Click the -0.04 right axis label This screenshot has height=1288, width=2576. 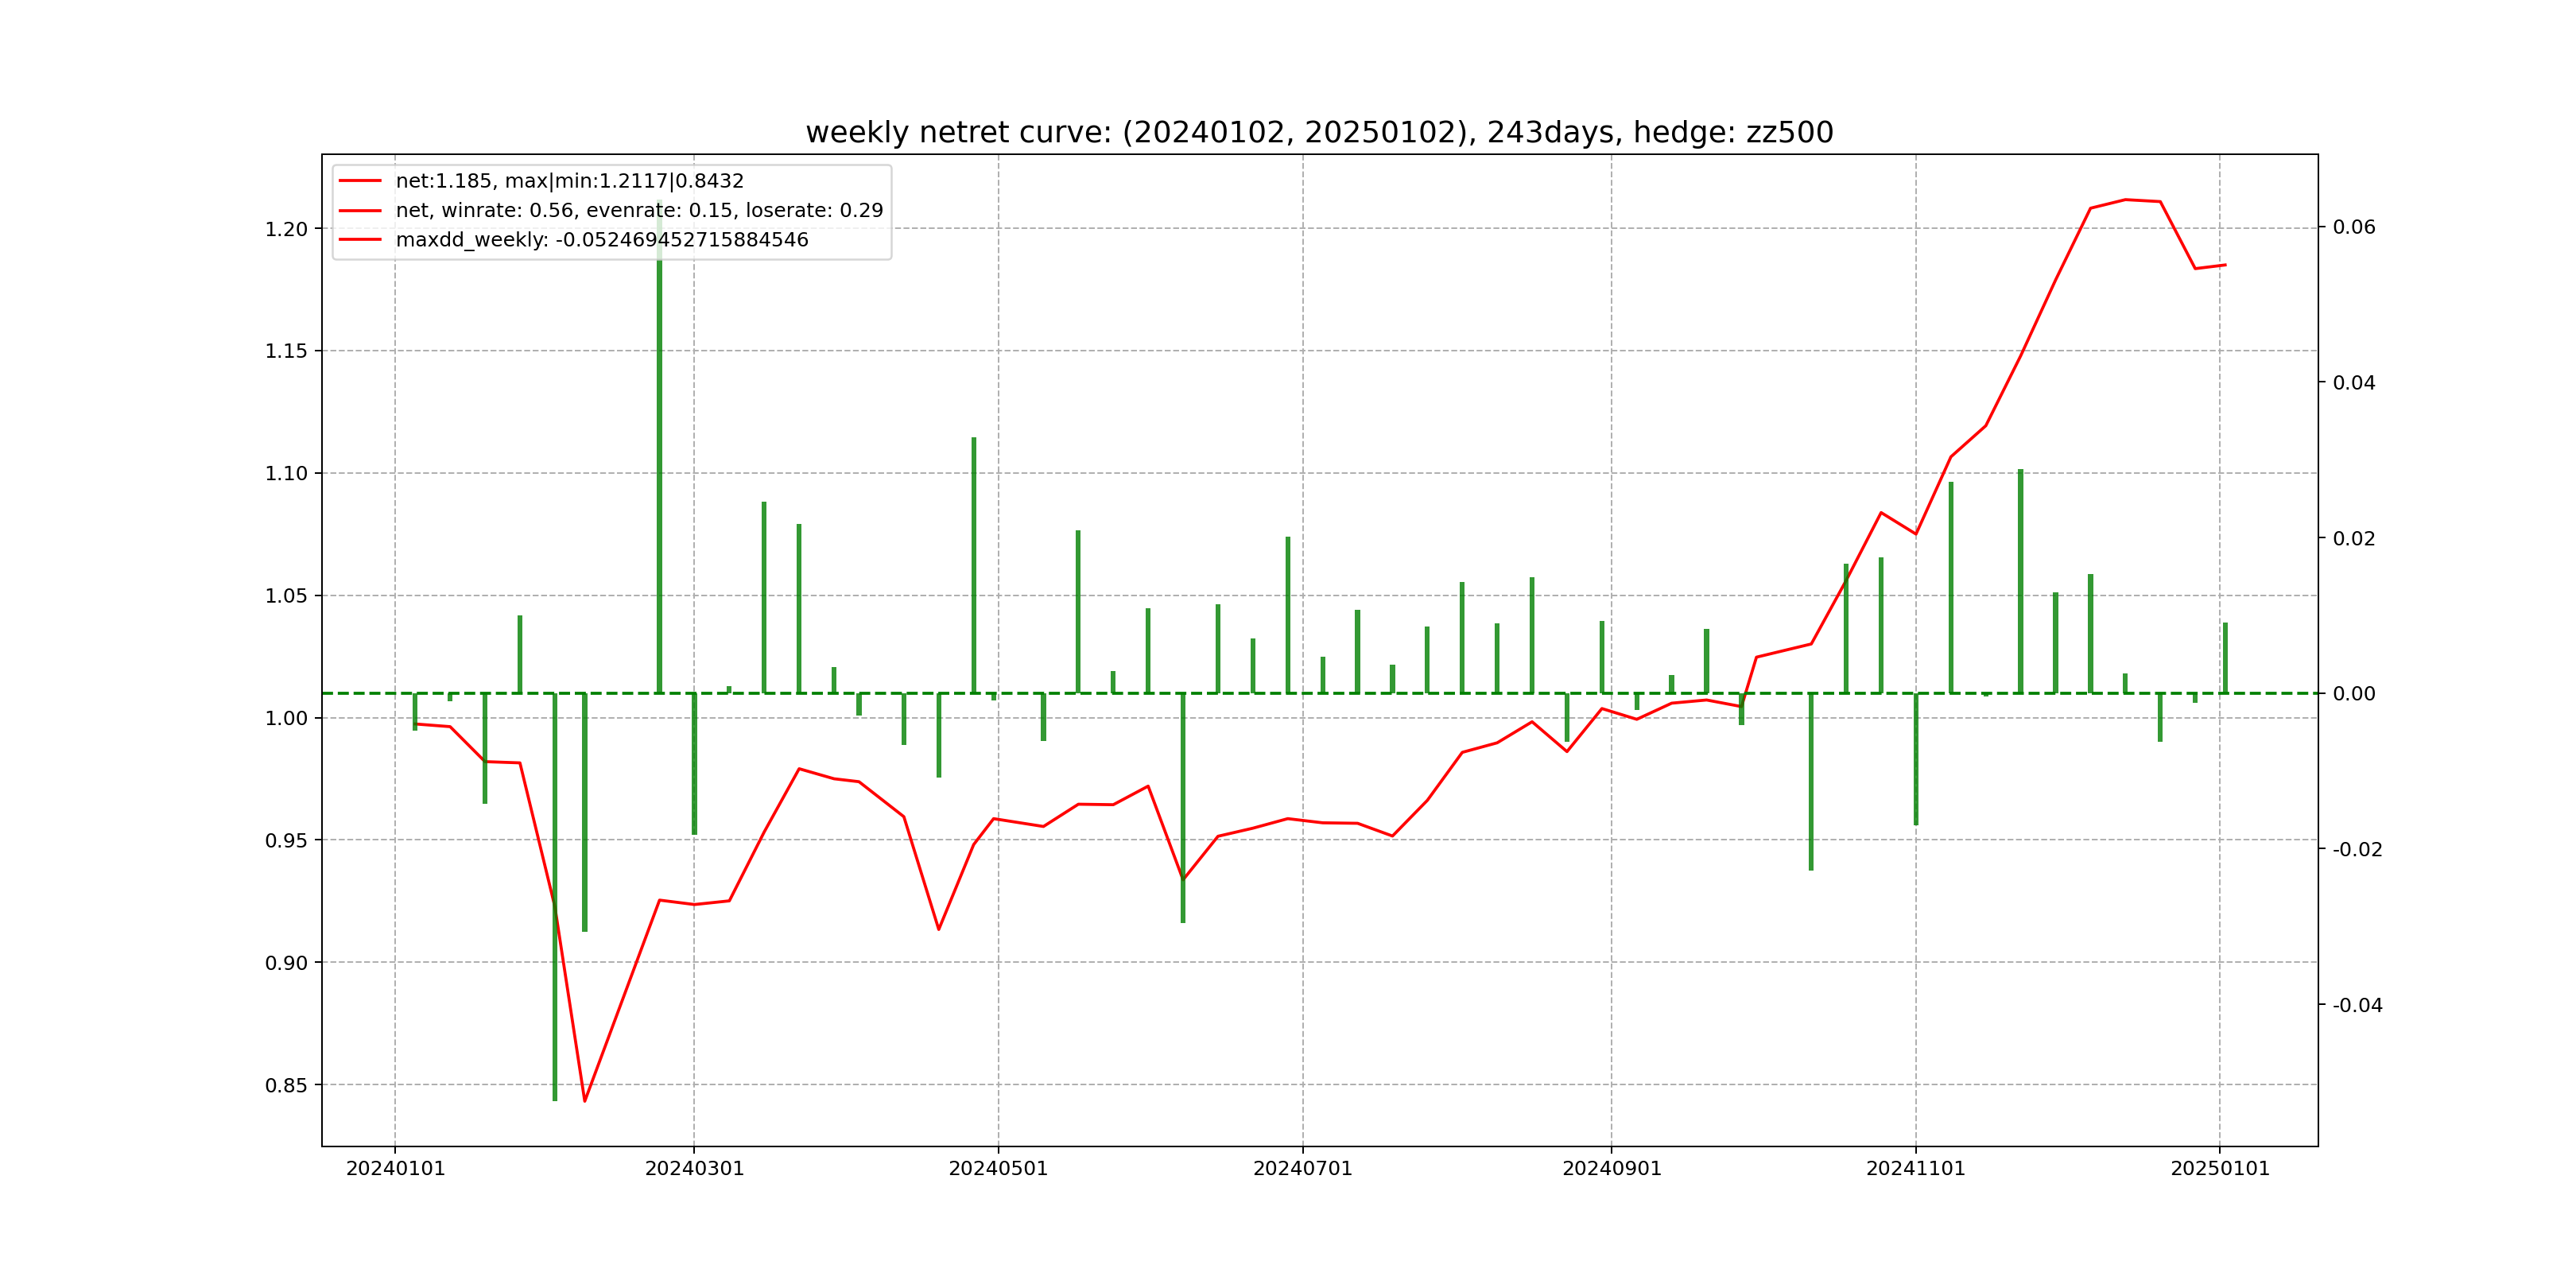(2357, 1005)
